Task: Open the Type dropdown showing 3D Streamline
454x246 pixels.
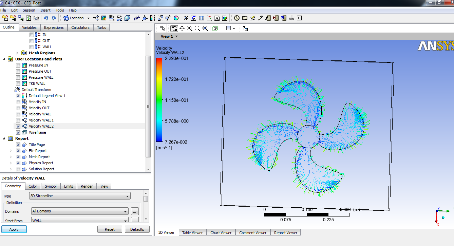Action: point(80,196)
